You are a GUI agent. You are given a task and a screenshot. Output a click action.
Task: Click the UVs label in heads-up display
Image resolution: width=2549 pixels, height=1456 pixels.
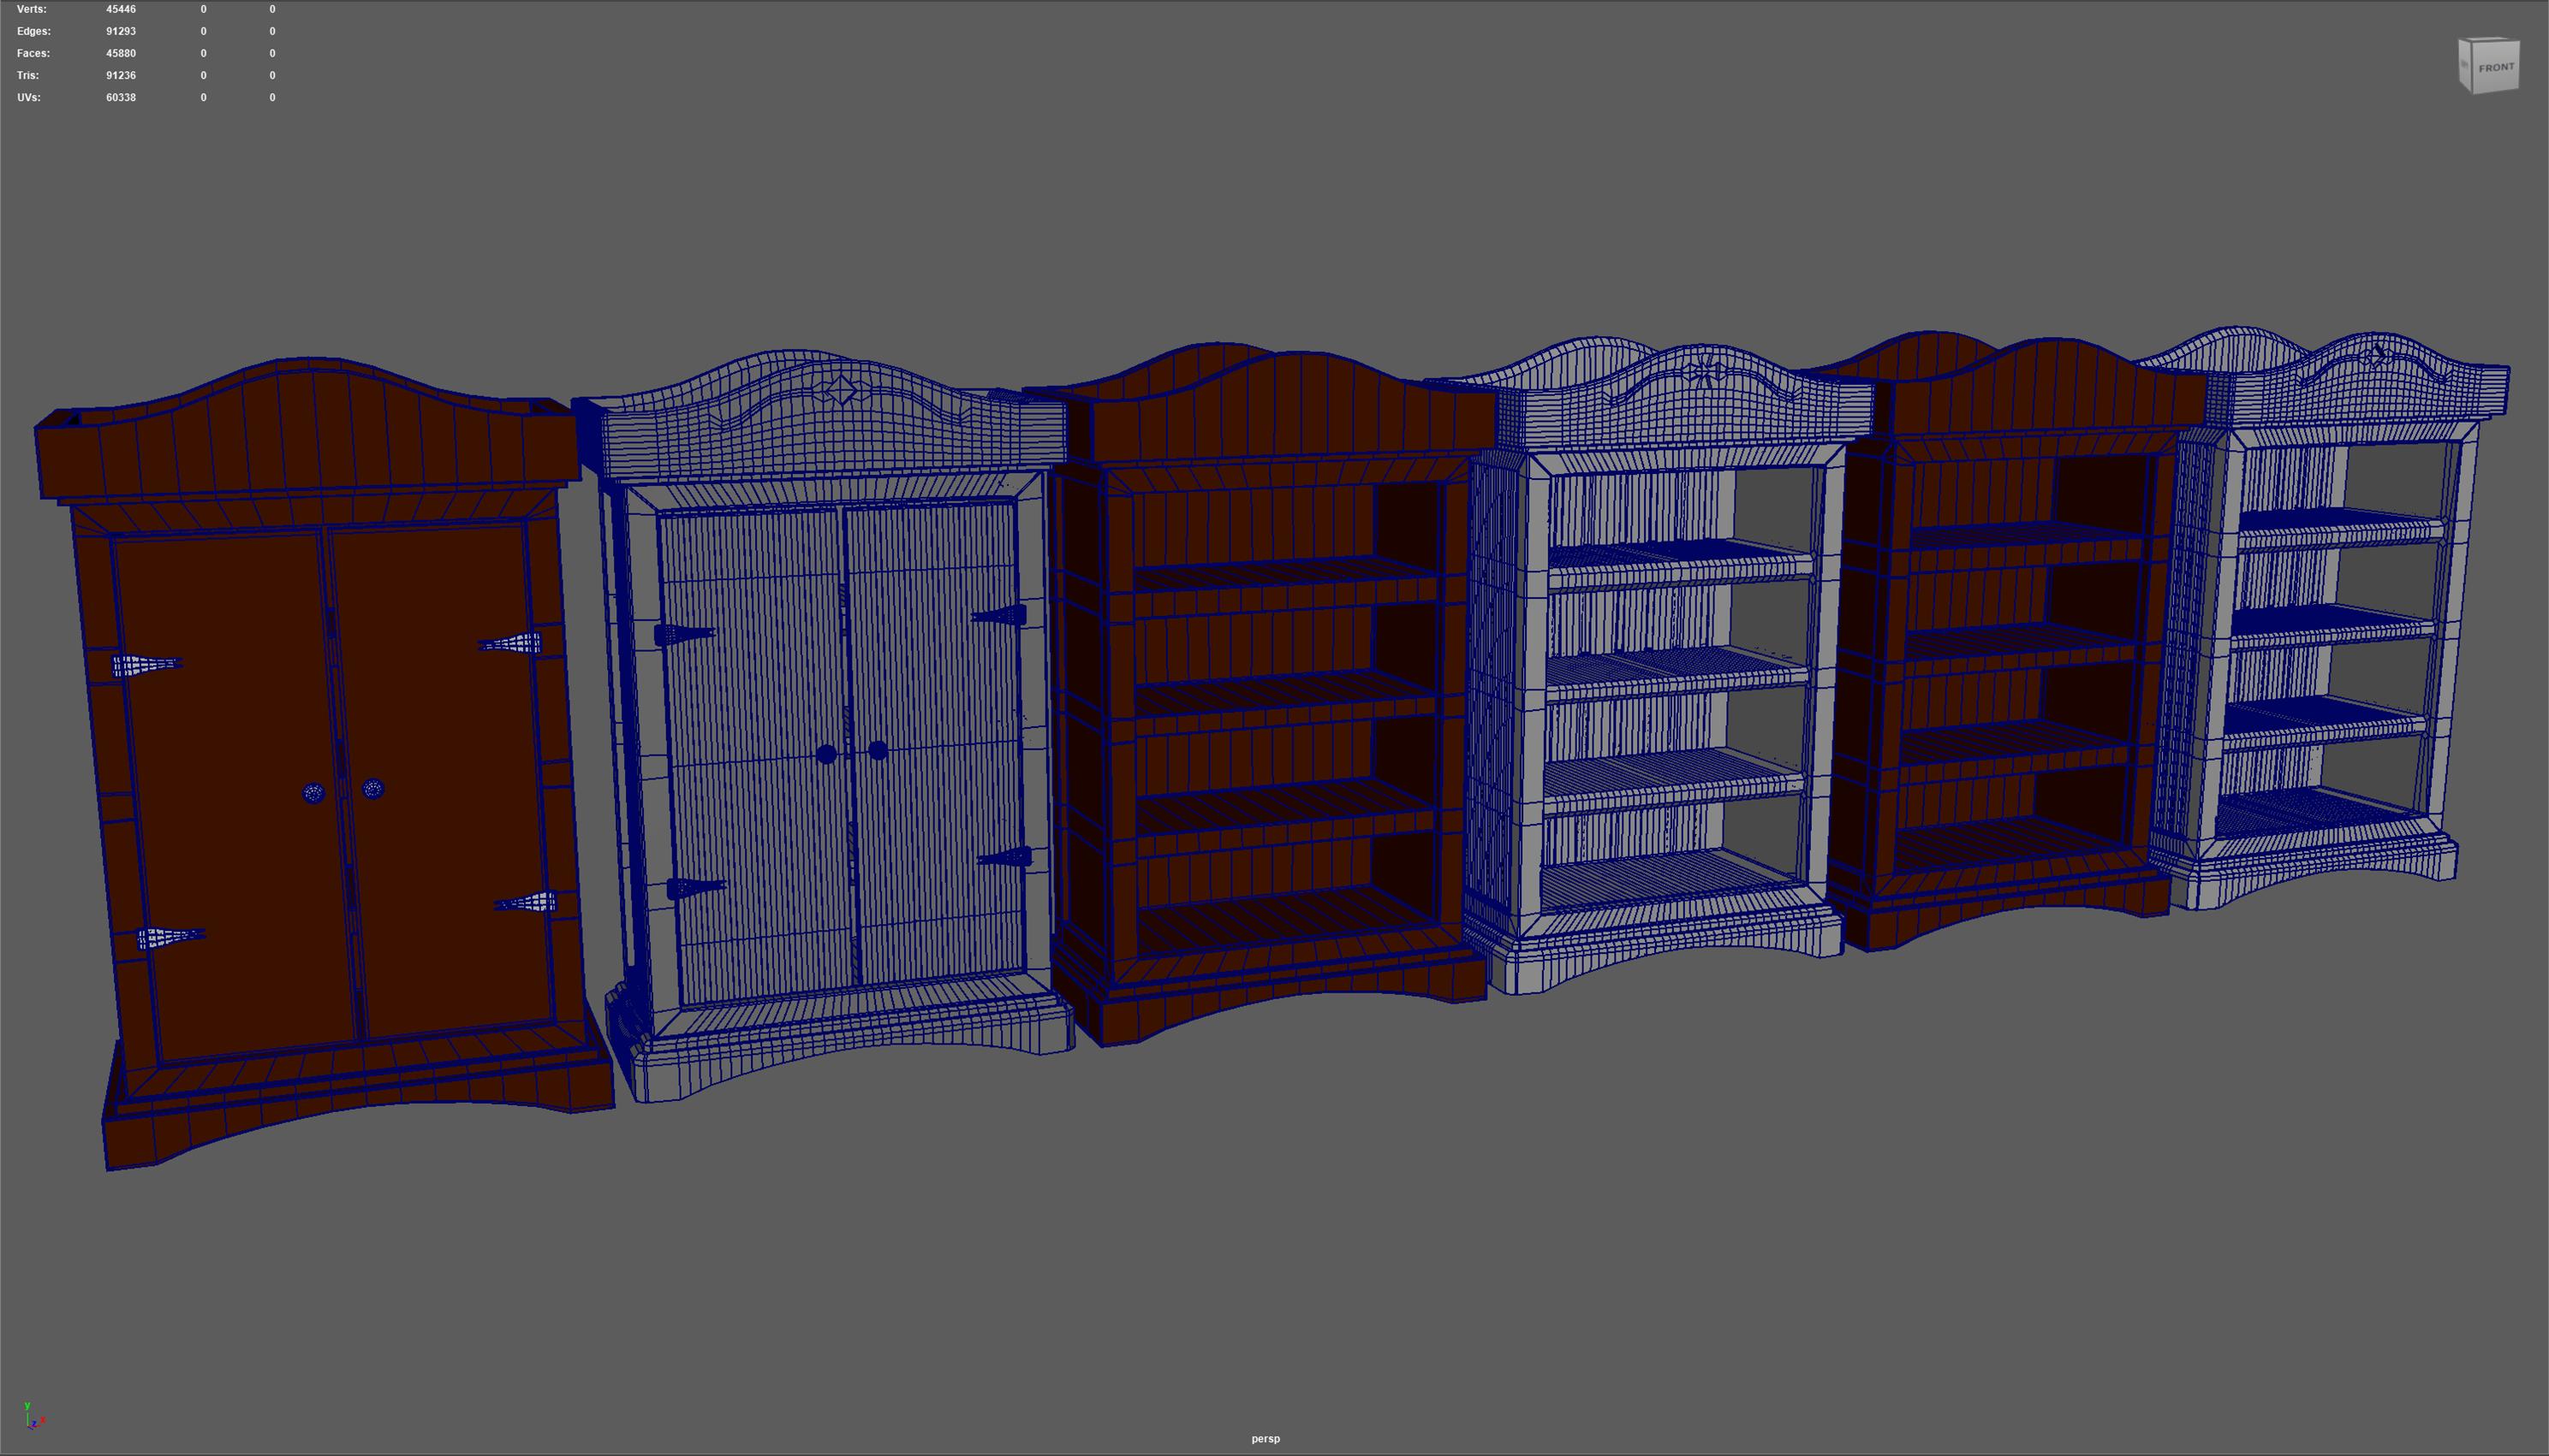[x=28, y=97]
